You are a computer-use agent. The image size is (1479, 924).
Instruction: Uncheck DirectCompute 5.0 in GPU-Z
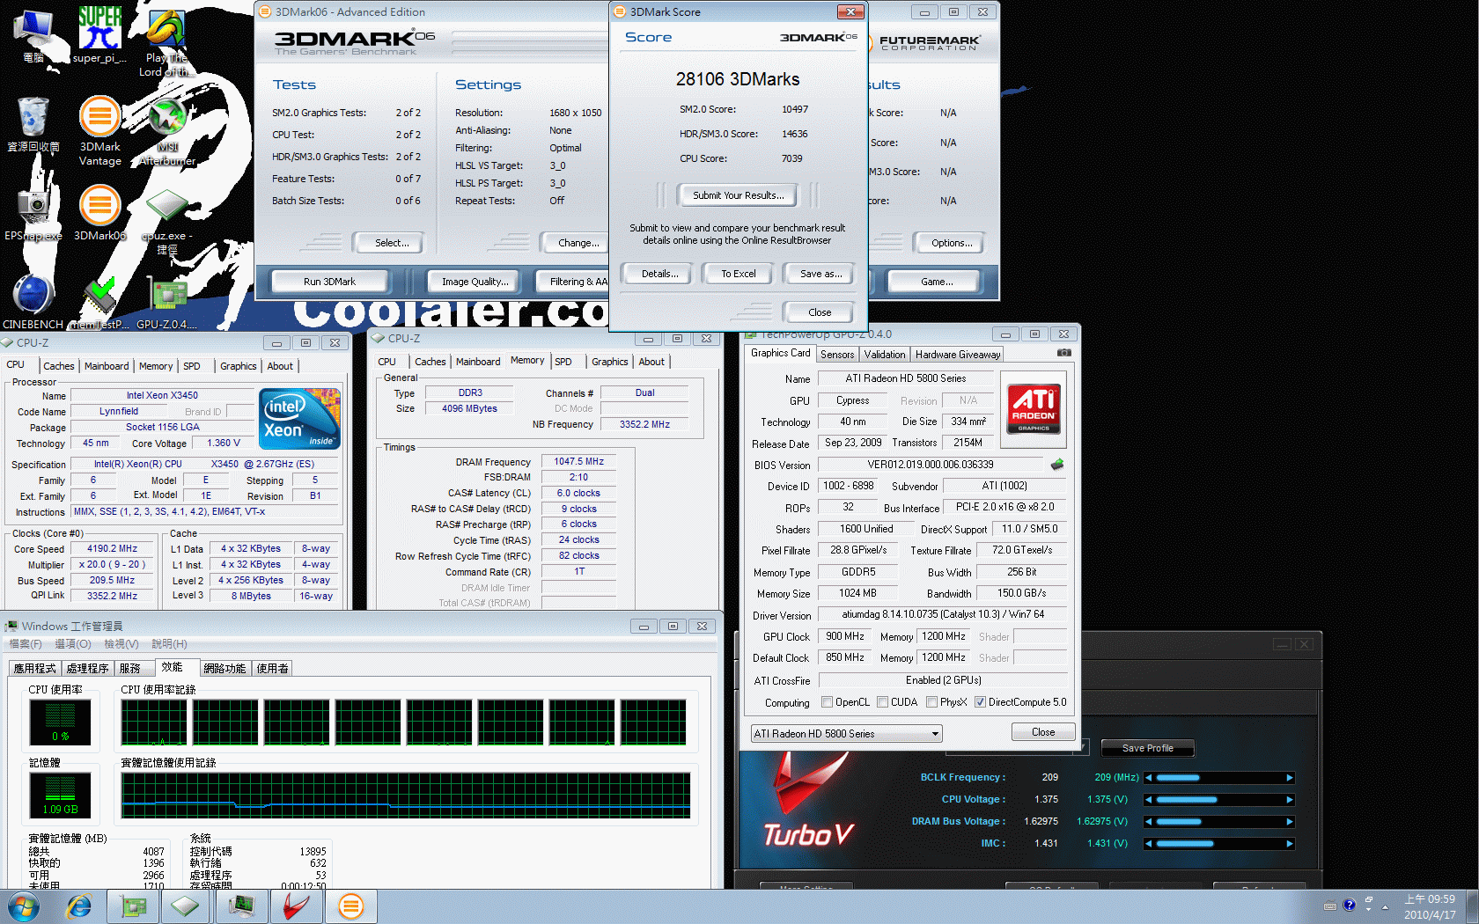click(x=980, y=702)
